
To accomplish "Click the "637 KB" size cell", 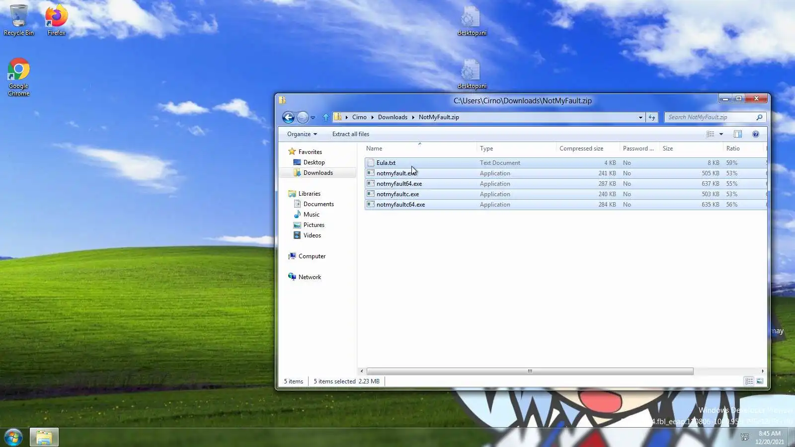I will tap(711, 184).
